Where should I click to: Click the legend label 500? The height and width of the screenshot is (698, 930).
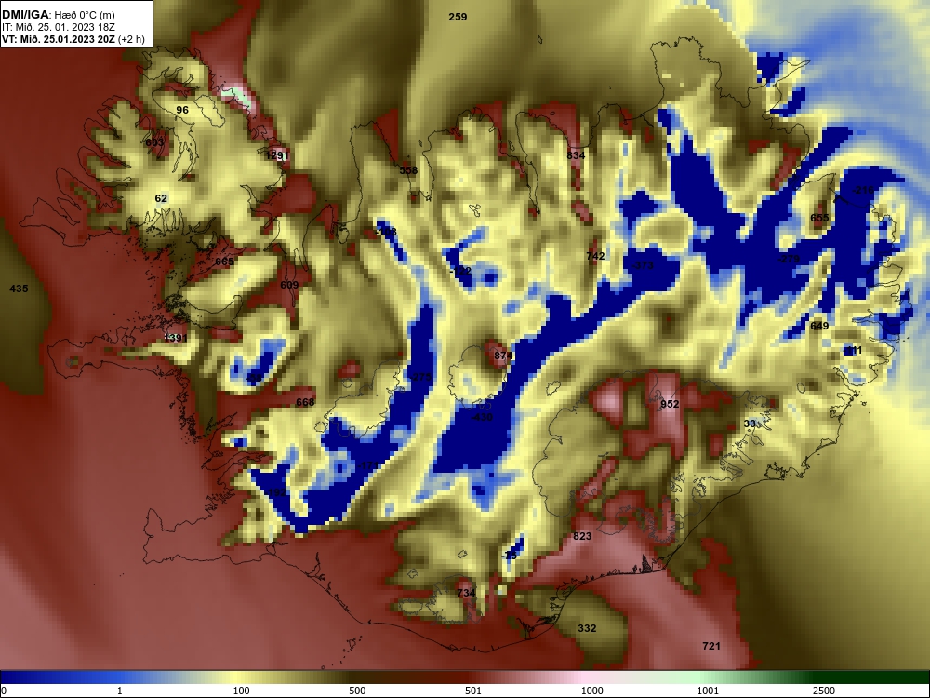(357, 691)
